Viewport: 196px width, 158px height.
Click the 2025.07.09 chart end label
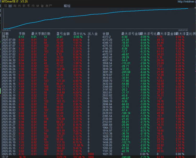click(183, 30)
